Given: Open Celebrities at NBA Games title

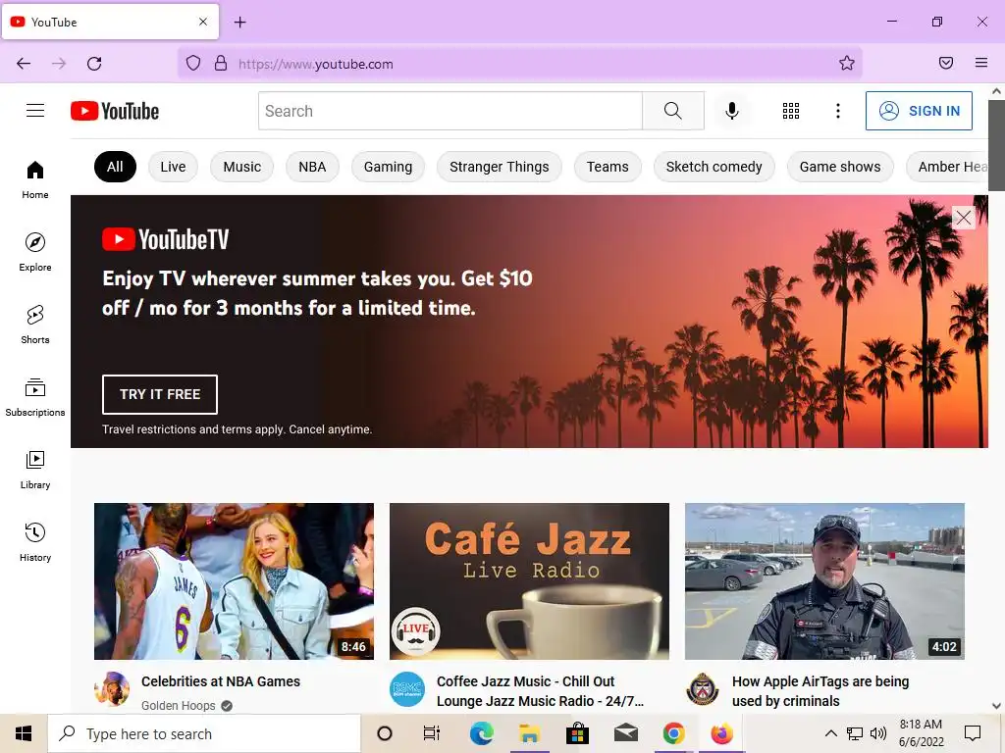Looking at the screenshot, I should (x=221, y=681).
